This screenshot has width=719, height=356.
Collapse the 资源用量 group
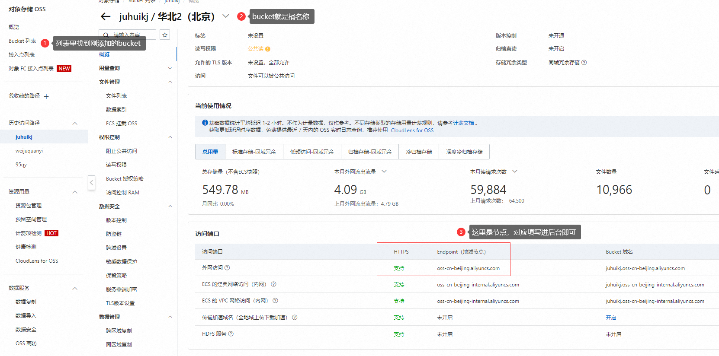(x=75, y=192)
